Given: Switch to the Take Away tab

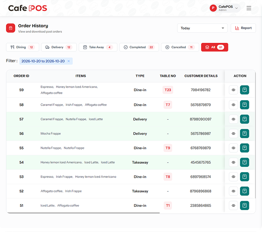Looking at the screenshot, I should tap(98, 47).
